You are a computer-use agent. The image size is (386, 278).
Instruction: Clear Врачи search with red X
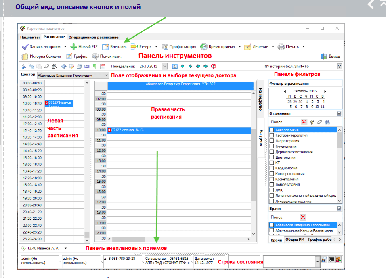[x=303, y=217]
